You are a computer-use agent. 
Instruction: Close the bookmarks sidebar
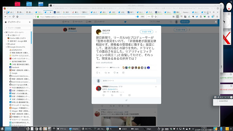point(30,22)
